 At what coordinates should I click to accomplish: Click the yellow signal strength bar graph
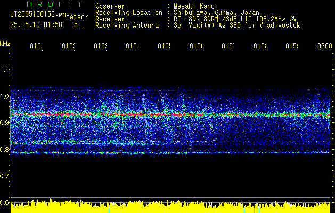(170, 206)
